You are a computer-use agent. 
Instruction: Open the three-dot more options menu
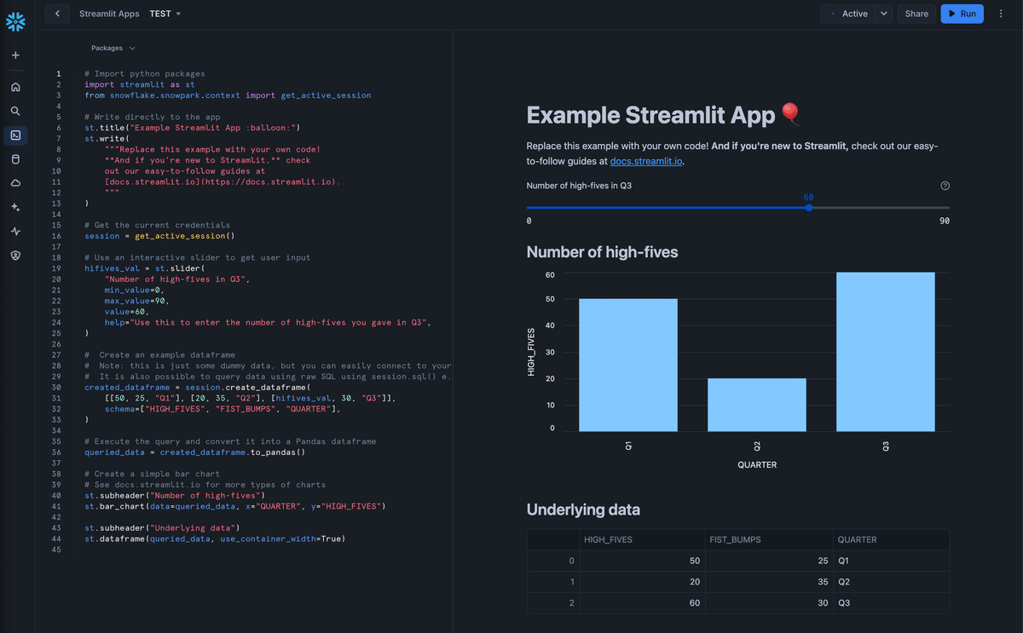[x=1001, y=14]
